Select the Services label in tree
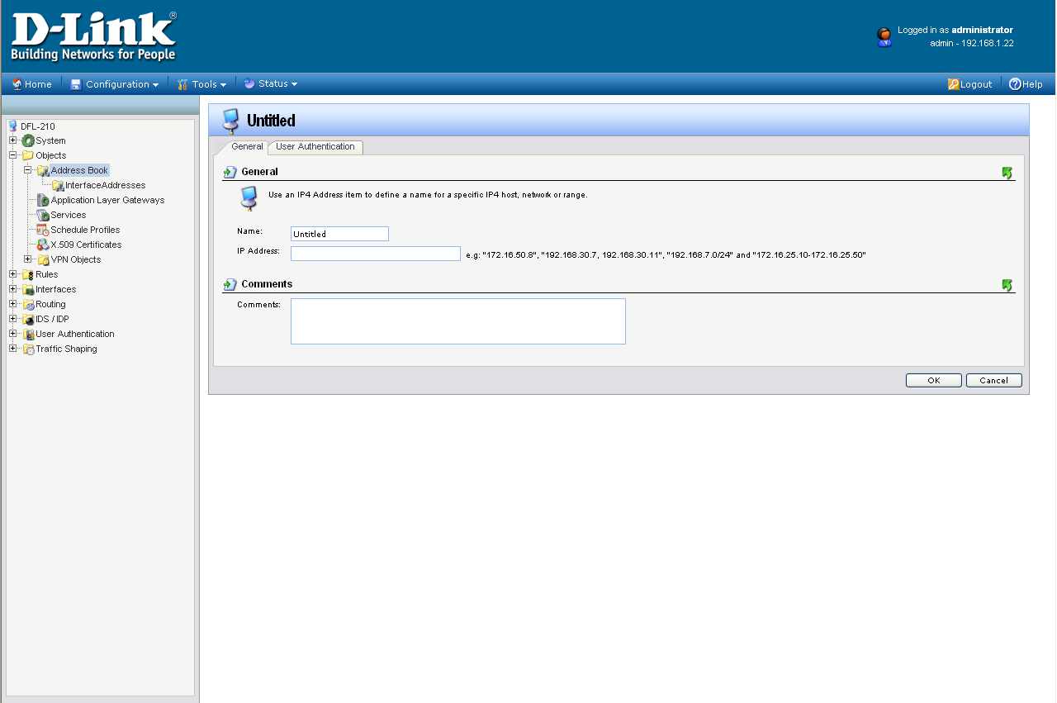 coord(69,215)
